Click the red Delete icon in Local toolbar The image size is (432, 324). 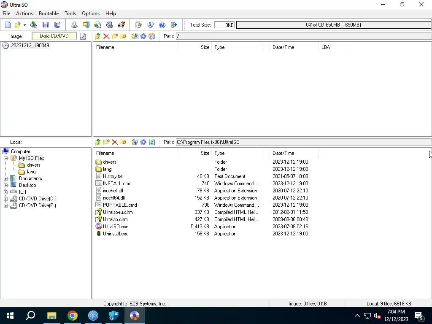coord(115,142)
